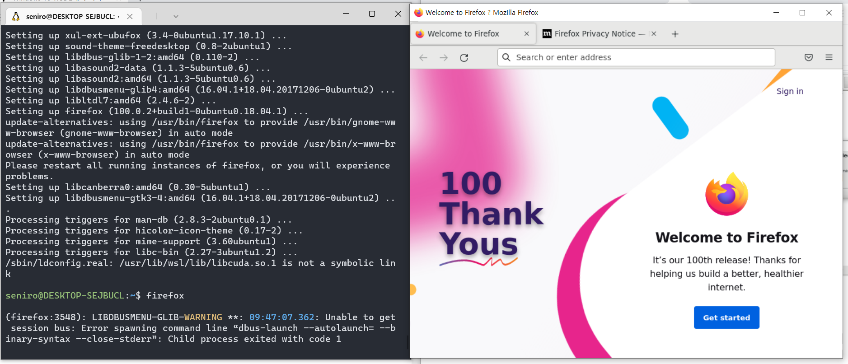Maximize the terminal window
The width and height of the screenshot is (848, 364).
pos(372,14)
